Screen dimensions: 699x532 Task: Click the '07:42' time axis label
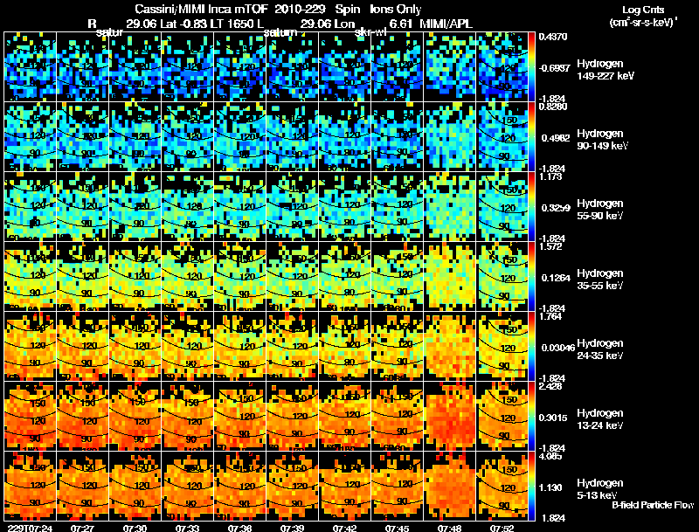click(344, 529)
